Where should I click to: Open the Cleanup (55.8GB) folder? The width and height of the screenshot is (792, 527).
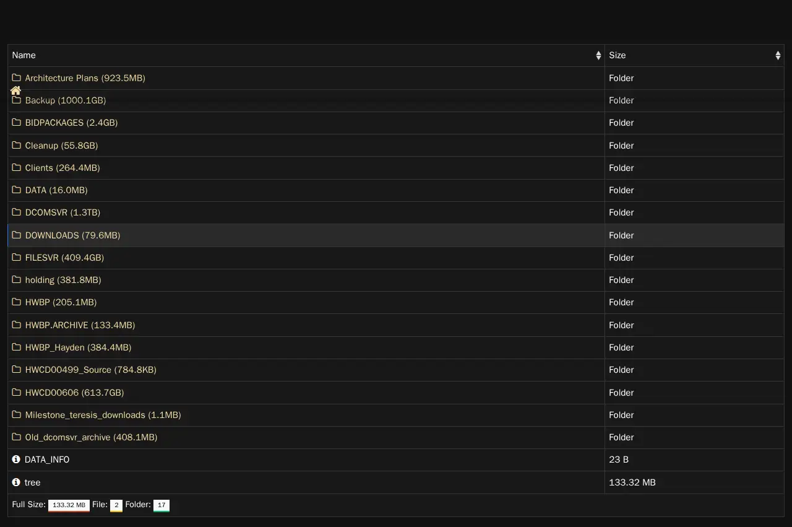(61, 146)
